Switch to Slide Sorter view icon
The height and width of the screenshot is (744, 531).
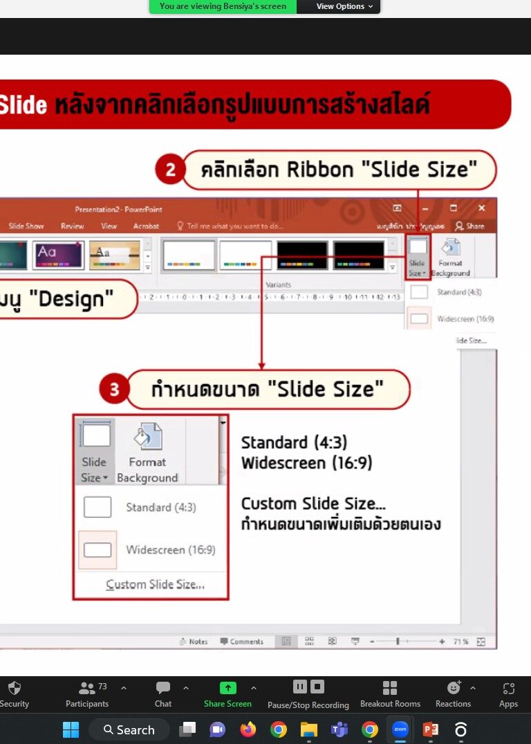310,642
